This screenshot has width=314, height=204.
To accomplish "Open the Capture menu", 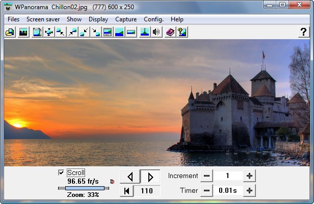I will 126,19.
